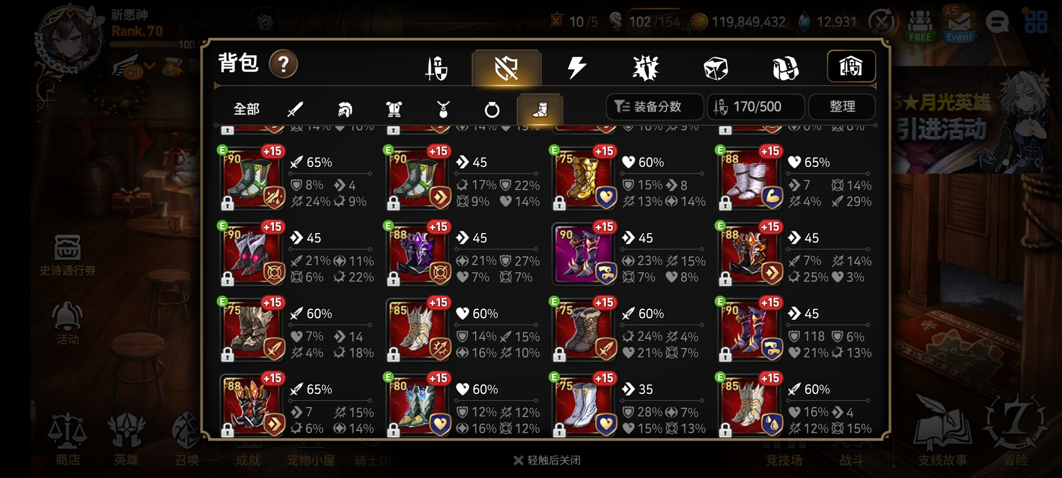Open the Event mail icon
Image resolution: width=1062 pixels, height=478 pixels.
coord(959,26)
